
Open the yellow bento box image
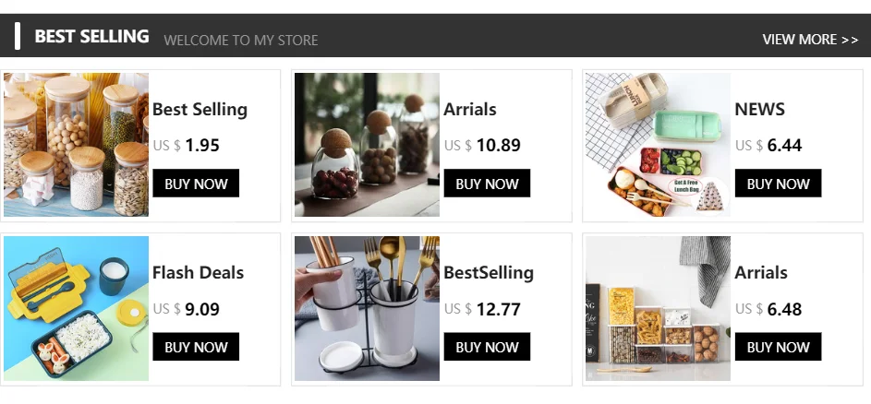(76, 308)
